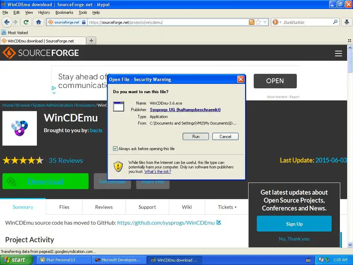
Task: Click Cancel in the Security Warning dialog
Action: coord(225,137)
